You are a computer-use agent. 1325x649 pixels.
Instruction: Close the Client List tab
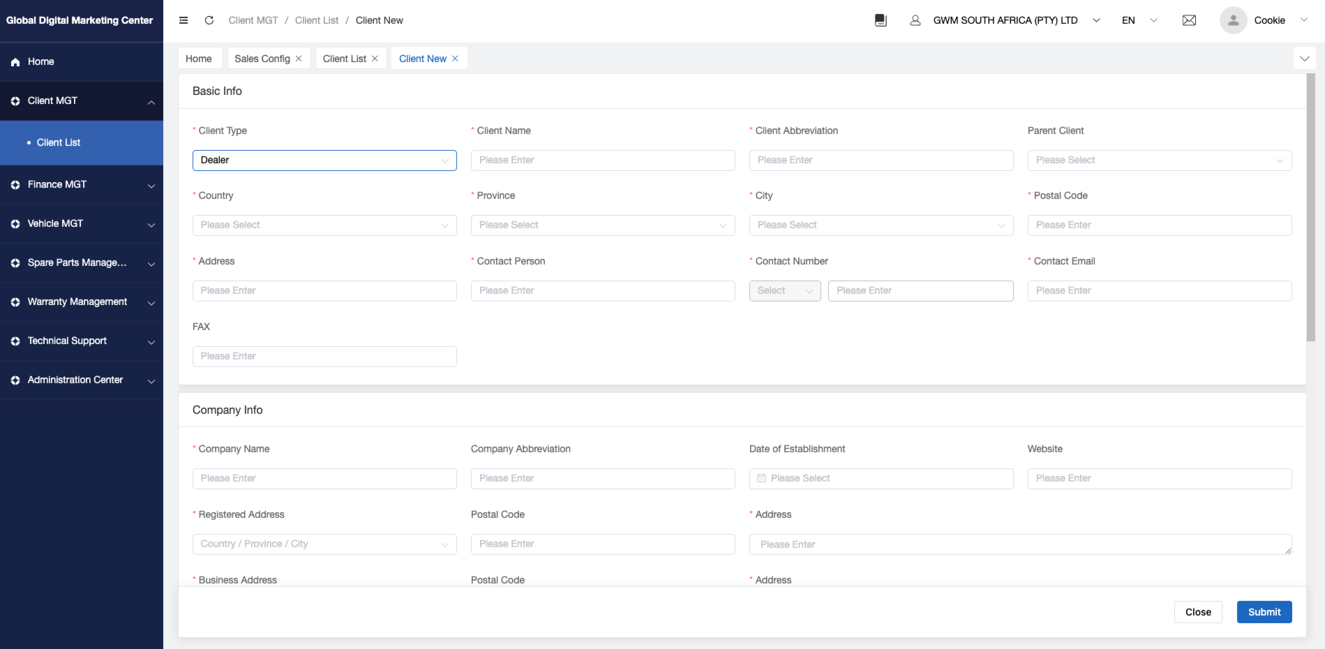375,59
